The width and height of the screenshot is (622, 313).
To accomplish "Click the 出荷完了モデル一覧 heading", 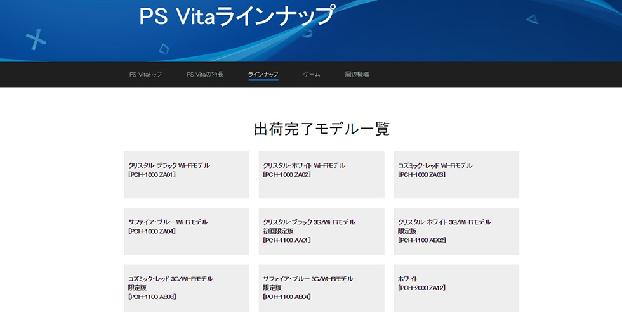I will click(x=322, y=129).
